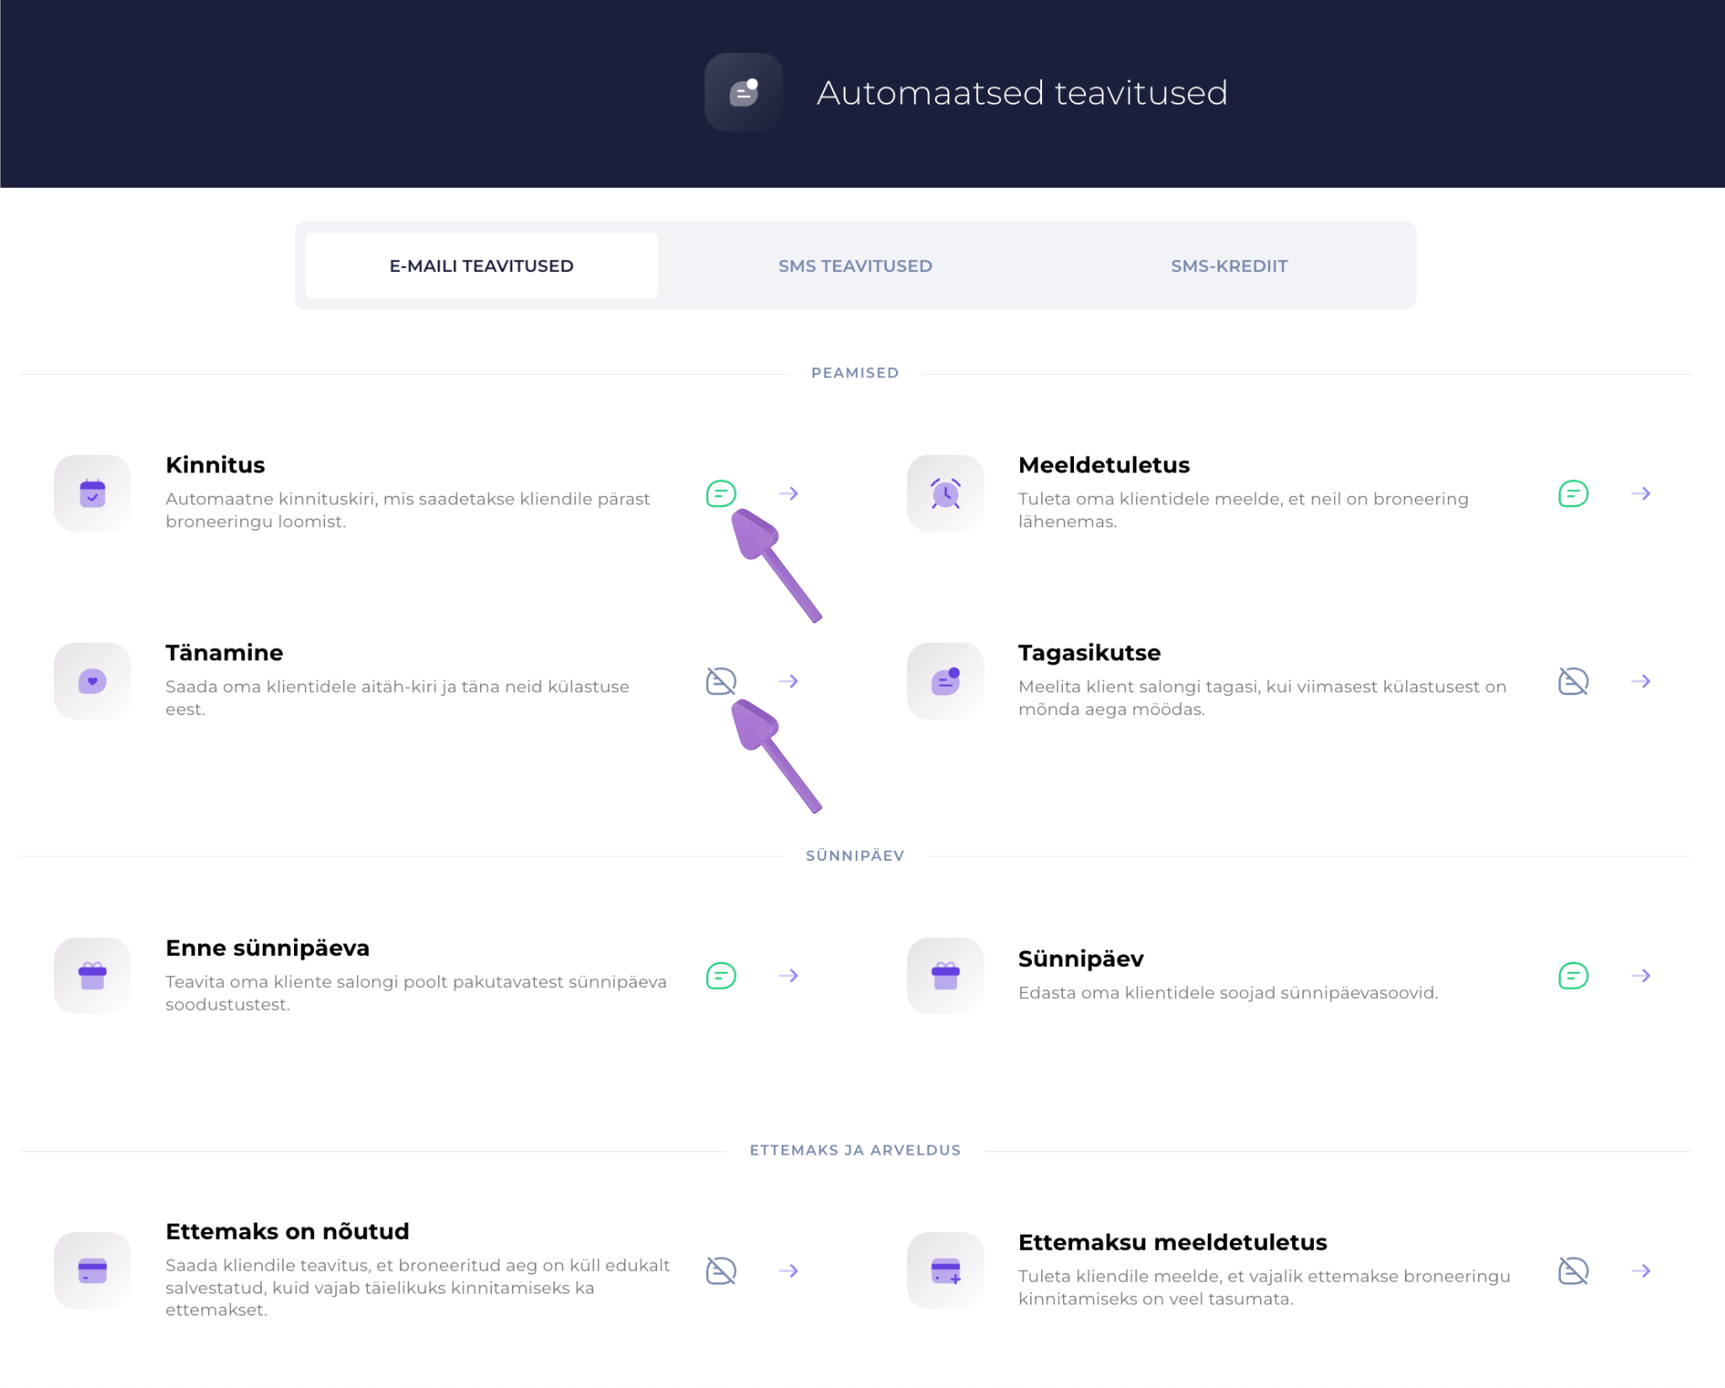1725x1388 pixels.
Task: Click the Ettemaksu meeldetuletus card plus icon
Action: [945, 1271]
